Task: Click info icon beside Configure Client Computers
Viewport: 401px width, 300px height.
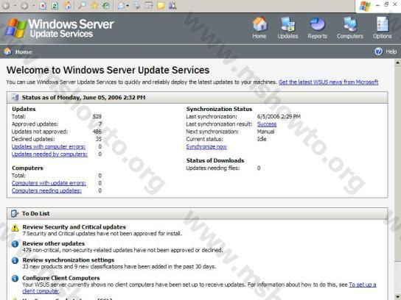Action: tap(15, 279)
